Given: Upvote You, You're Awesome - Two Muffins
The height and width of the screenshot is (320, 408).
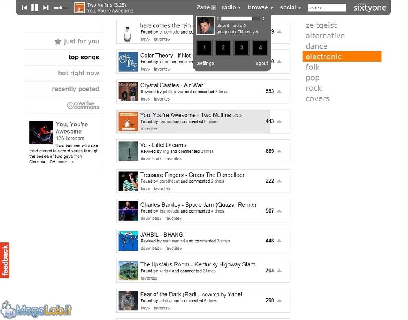Looking at the screenshot, I should (279, 121).
